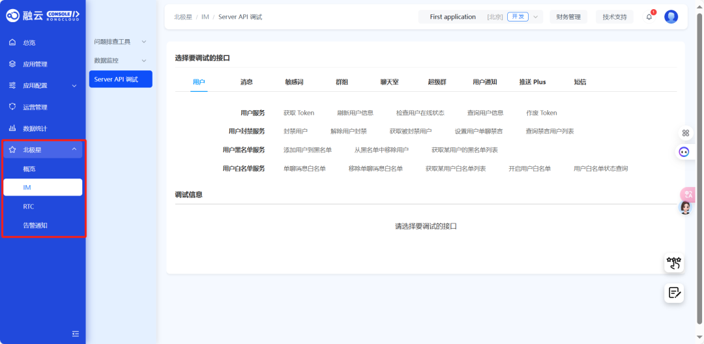Open the user avatar menu

pyautogui.click(x=671, y=17)
